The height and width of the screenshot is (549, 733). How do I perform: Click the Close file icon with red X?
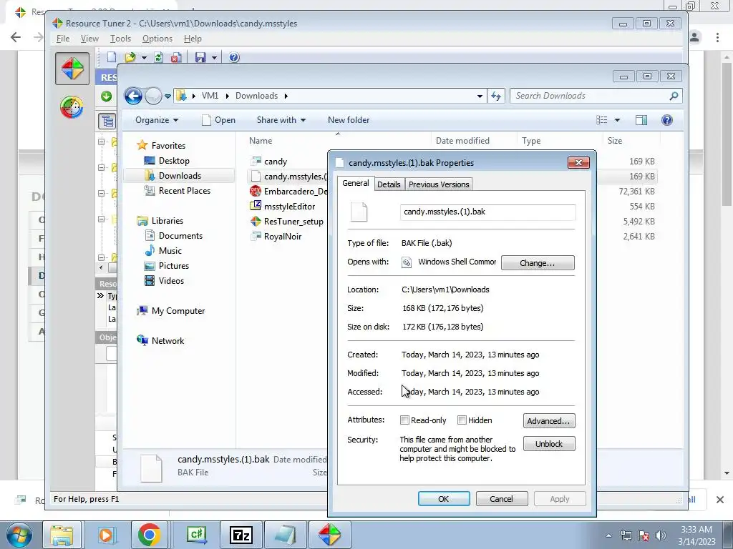pos(176,57)
